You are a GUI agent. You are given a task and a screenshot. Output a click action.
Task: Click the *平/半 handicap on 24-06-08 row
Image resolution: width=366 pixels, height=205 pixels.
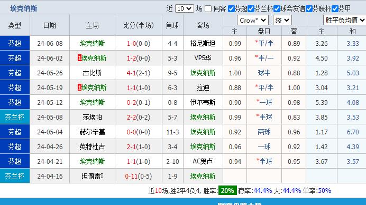pos(264,44)
